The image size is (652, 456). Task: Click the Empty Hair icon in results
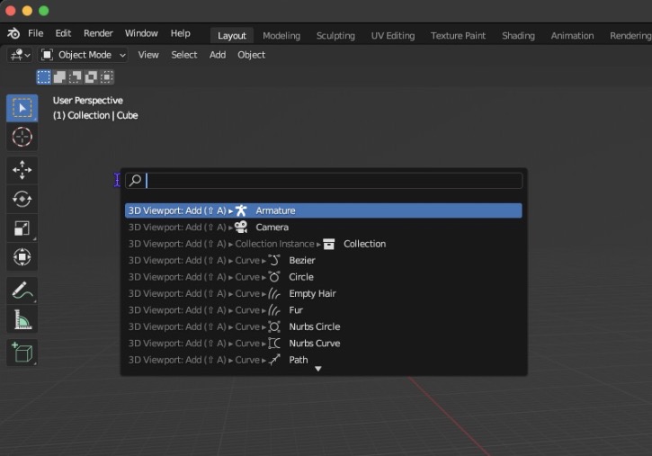pos(274,293)
